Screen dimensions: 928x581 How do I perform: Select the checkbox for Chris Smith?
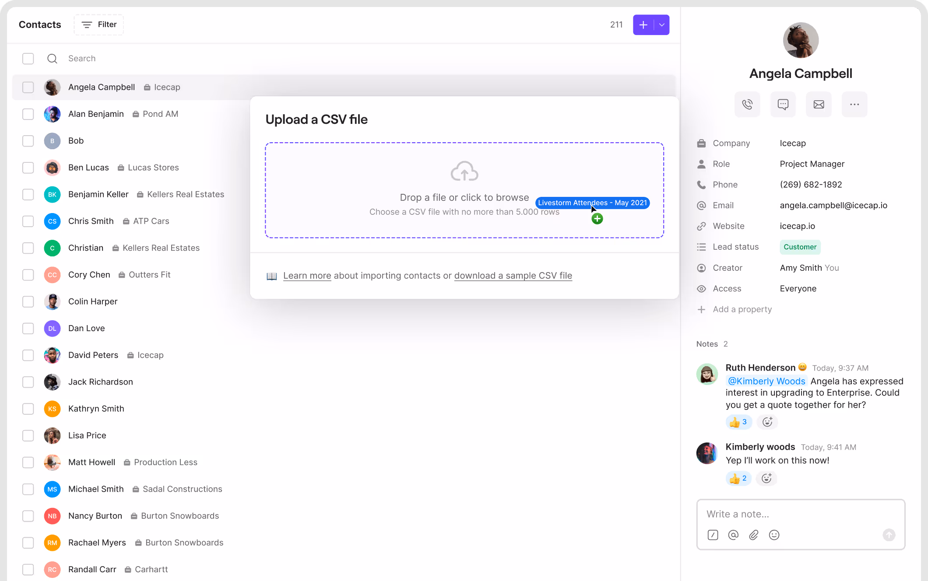click(x=28, y=221)
